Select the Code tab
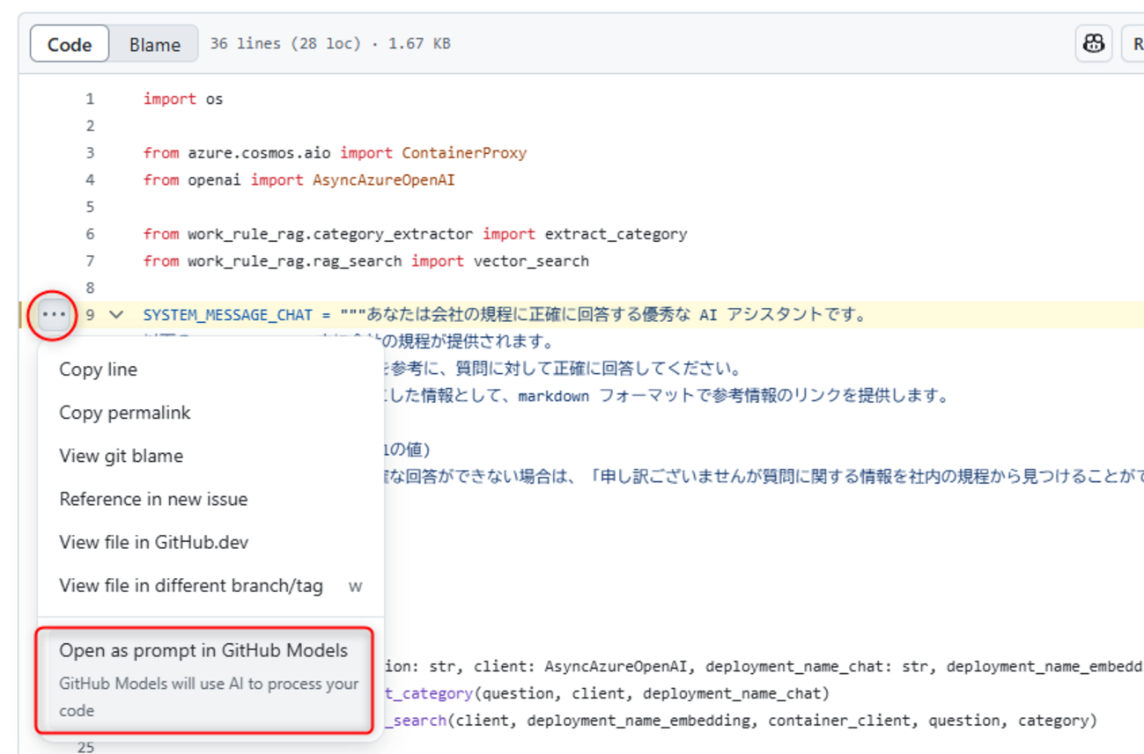The width and height of the screenshot is (1144, 754). [x=70, y=43]
